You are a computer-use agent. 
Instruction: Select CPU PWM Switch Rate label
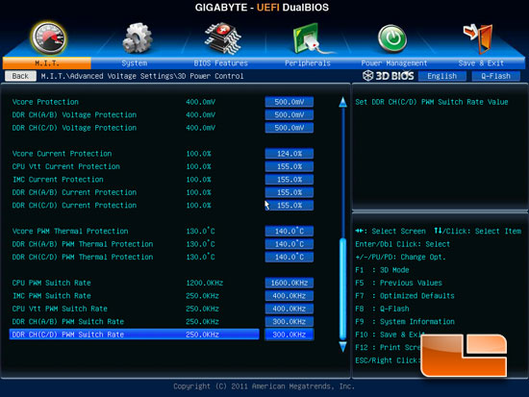click(x=51, y=283)
